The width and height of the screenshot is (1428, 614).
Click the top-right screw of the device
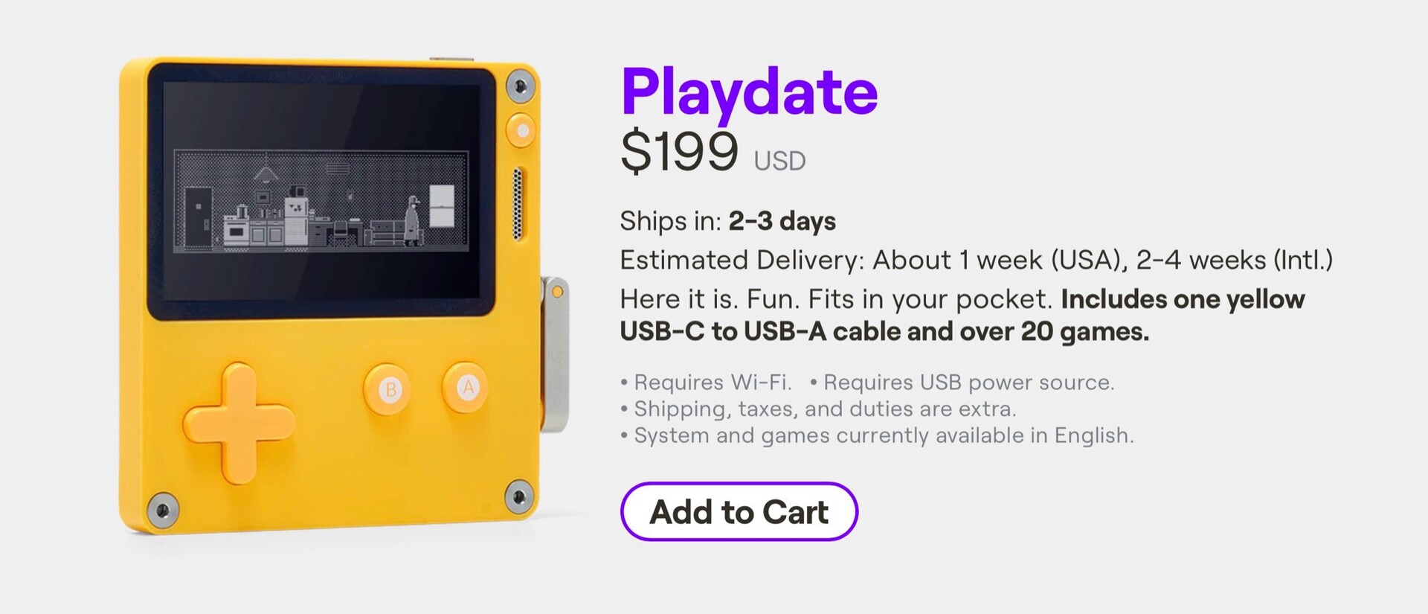tap(521, 86)
